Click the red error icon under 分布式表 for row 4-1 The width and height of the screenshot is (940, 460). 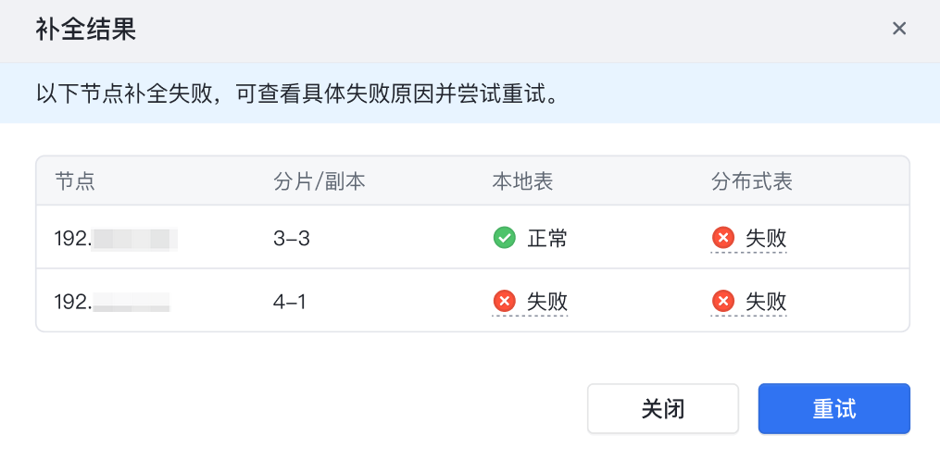pyautogui.click(x=723, y=301)
